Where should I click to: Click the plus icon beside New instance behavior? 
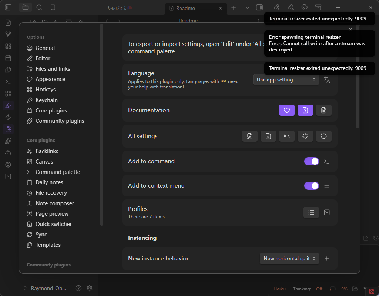(327, 259)
